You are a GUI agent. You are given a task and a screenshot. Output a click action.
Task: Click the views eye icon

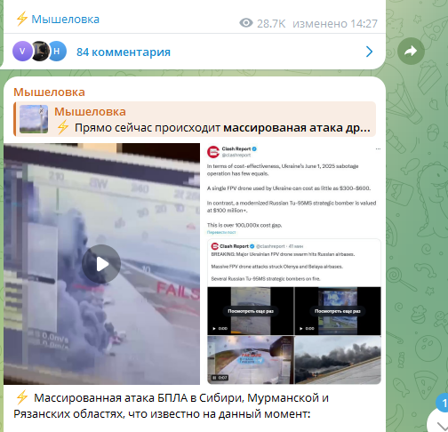(x=246, y=23)
